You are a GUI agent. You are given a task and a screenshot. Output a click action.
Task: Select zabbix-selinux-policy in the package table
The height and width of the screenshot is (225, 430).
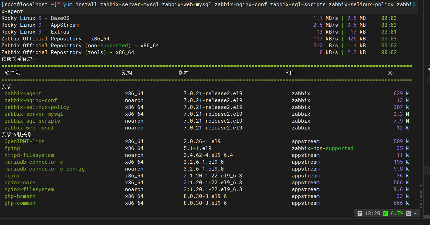point(37,107)
